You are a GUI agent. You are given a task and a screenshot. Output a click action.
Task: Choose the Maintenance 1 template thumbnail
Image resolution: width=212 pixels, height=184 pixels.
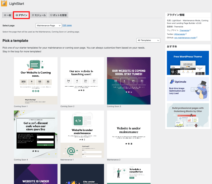click(x=82, y=134)
